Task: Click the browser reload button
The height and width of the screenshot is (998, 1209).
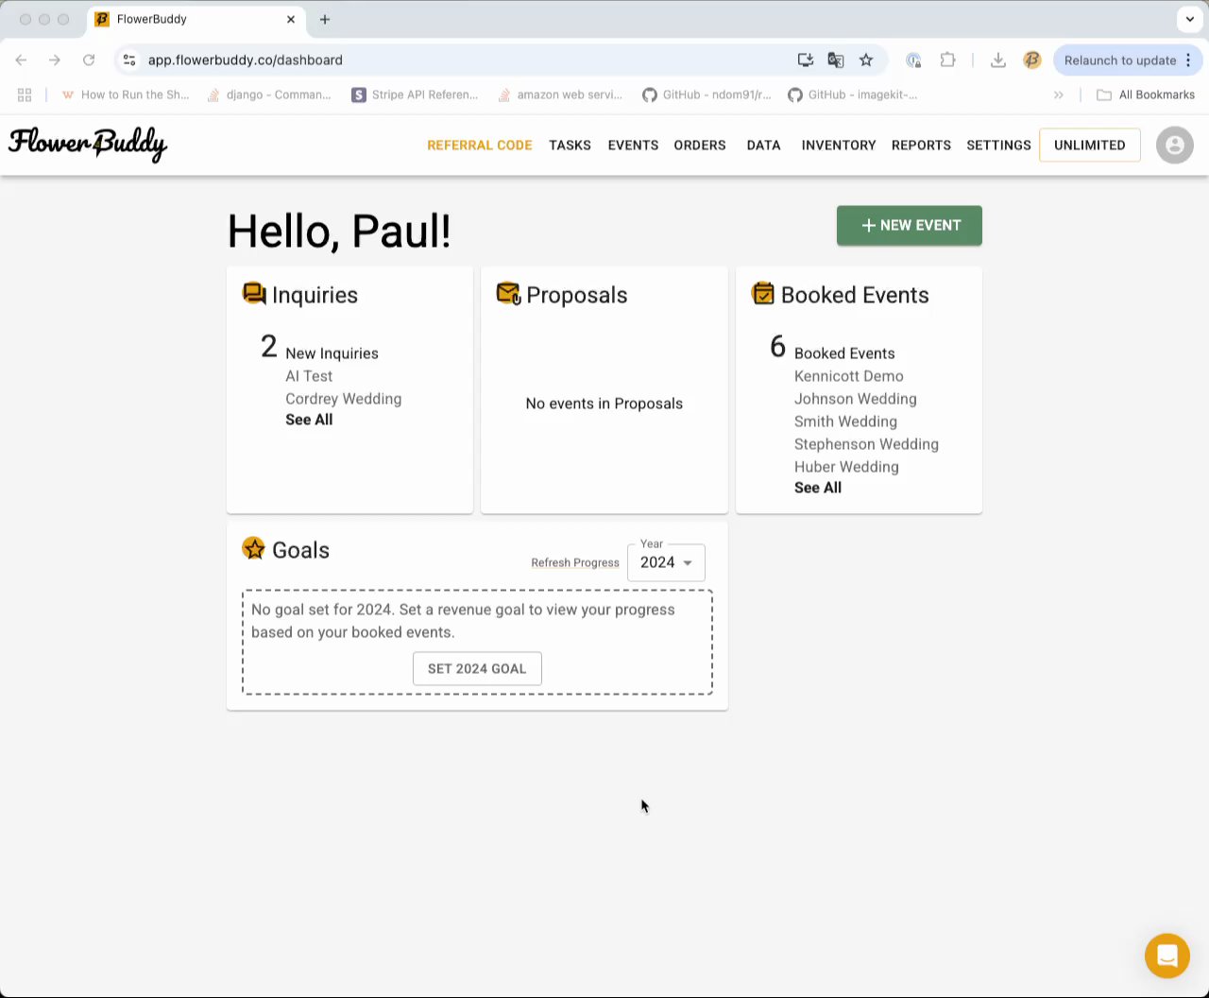Action: click(89, 60)
